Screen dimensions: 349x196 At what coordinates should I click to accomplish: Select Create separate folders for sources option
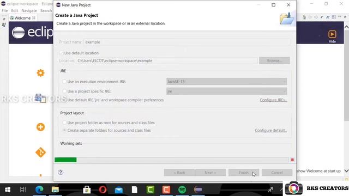[64, 131]
